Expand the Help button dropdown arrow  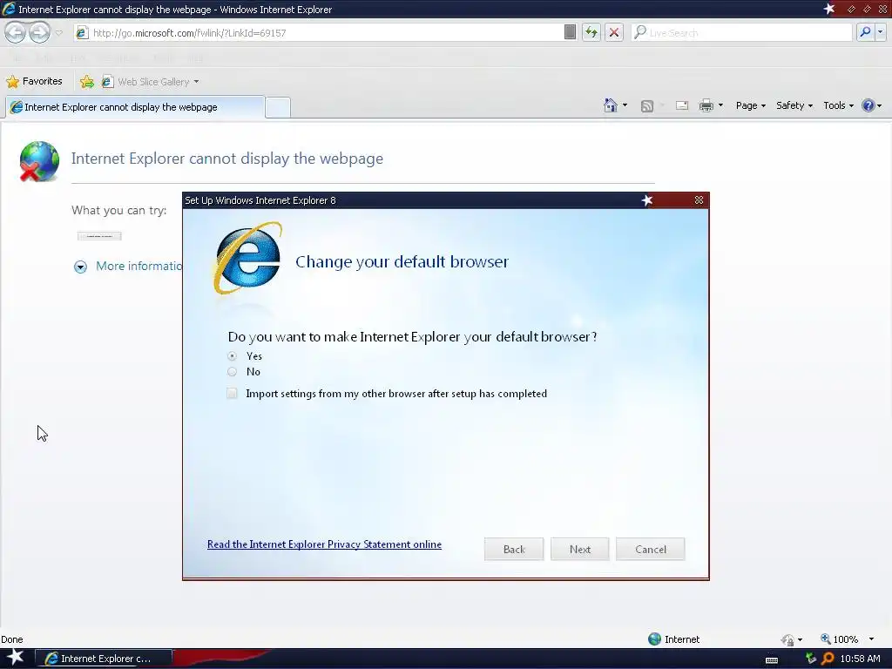tap(880, 105)
